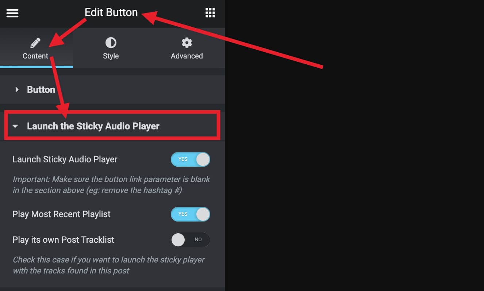Click the Play its own Post Tracklist label
The height and width of the screenshot is (291, 484).
[x=64, y=240]
